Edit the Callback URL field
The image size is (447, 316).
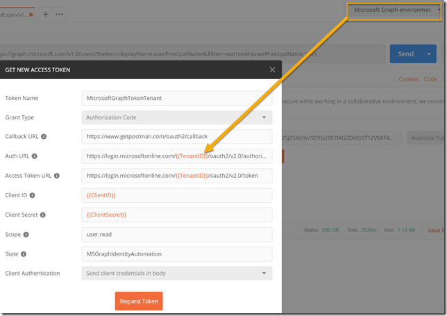pyautogui.click(x=177, y=137)
